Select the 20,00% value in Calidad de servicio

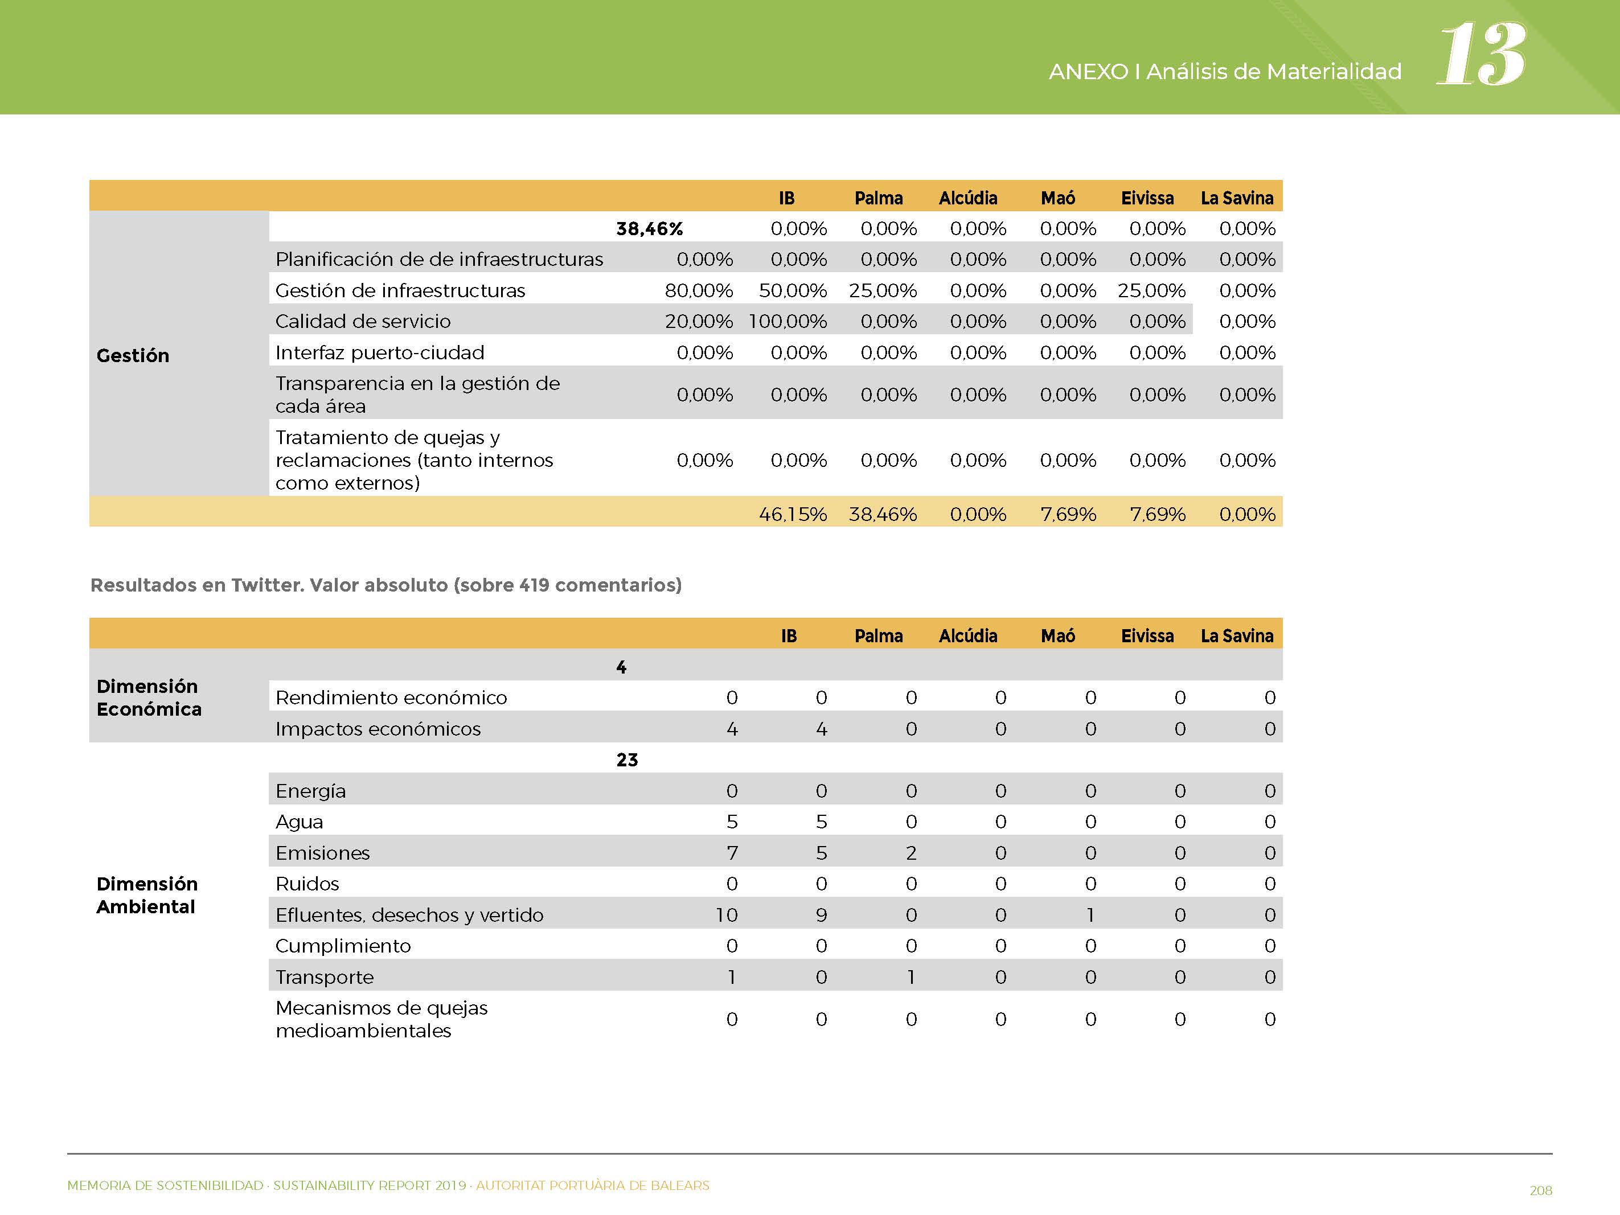click(699, 322)
